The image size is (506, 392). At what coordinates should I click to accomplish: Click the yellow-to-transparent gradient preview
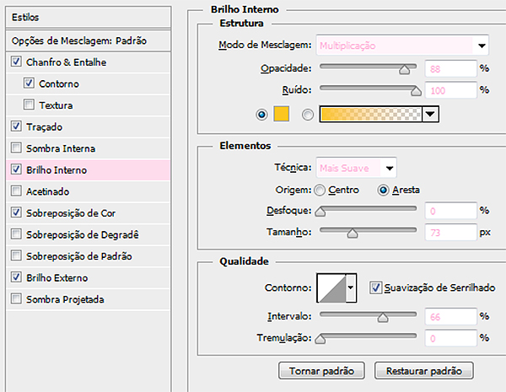(370, 114)
